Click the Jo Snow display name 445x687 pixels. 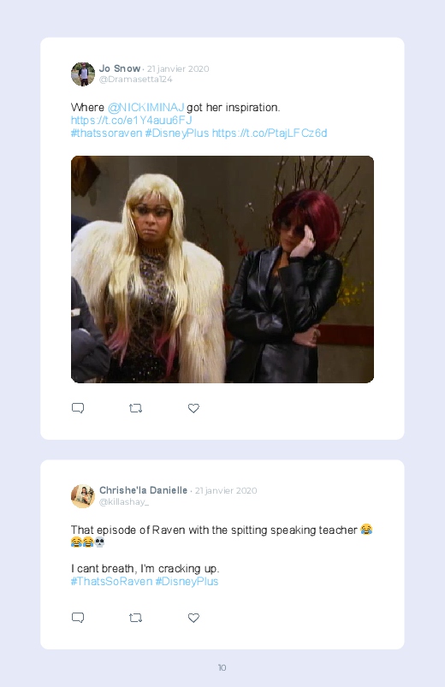pos(120,68)
